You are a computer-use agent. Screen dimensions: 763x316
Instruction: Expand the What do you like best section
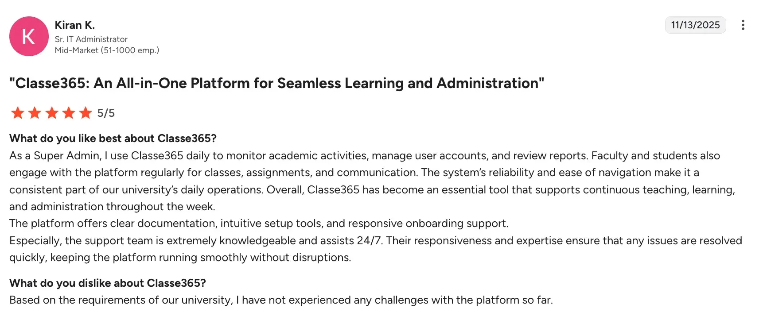click(113, 139)
